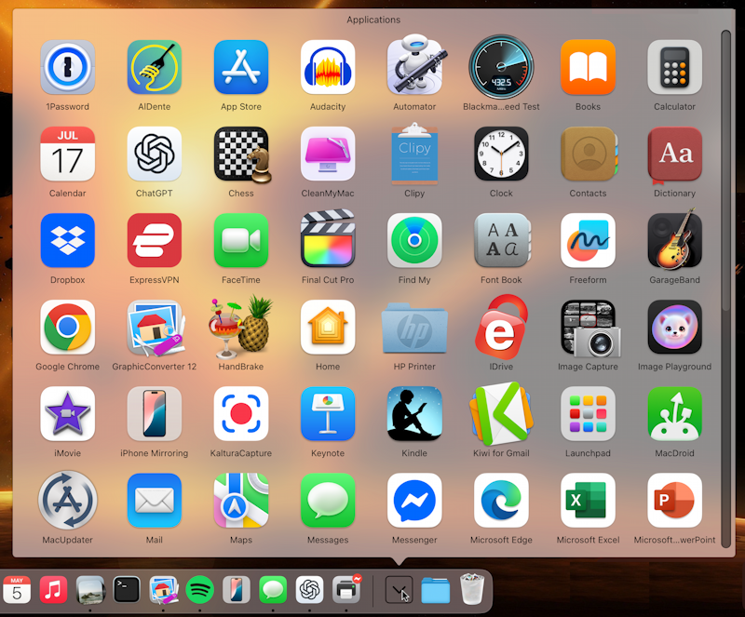
Task: Open GarageBand
Action: pos(674,239)
